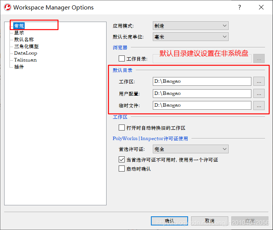Image resolution: width=273 pixels, height=230 pixels.
Task: Confirm with the 确认 button
Action: [169, 221]
